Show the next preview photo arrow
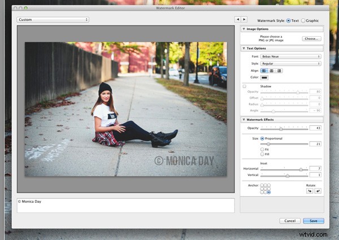The width and height of the screenshot is (339, 240). pos(244,19)
